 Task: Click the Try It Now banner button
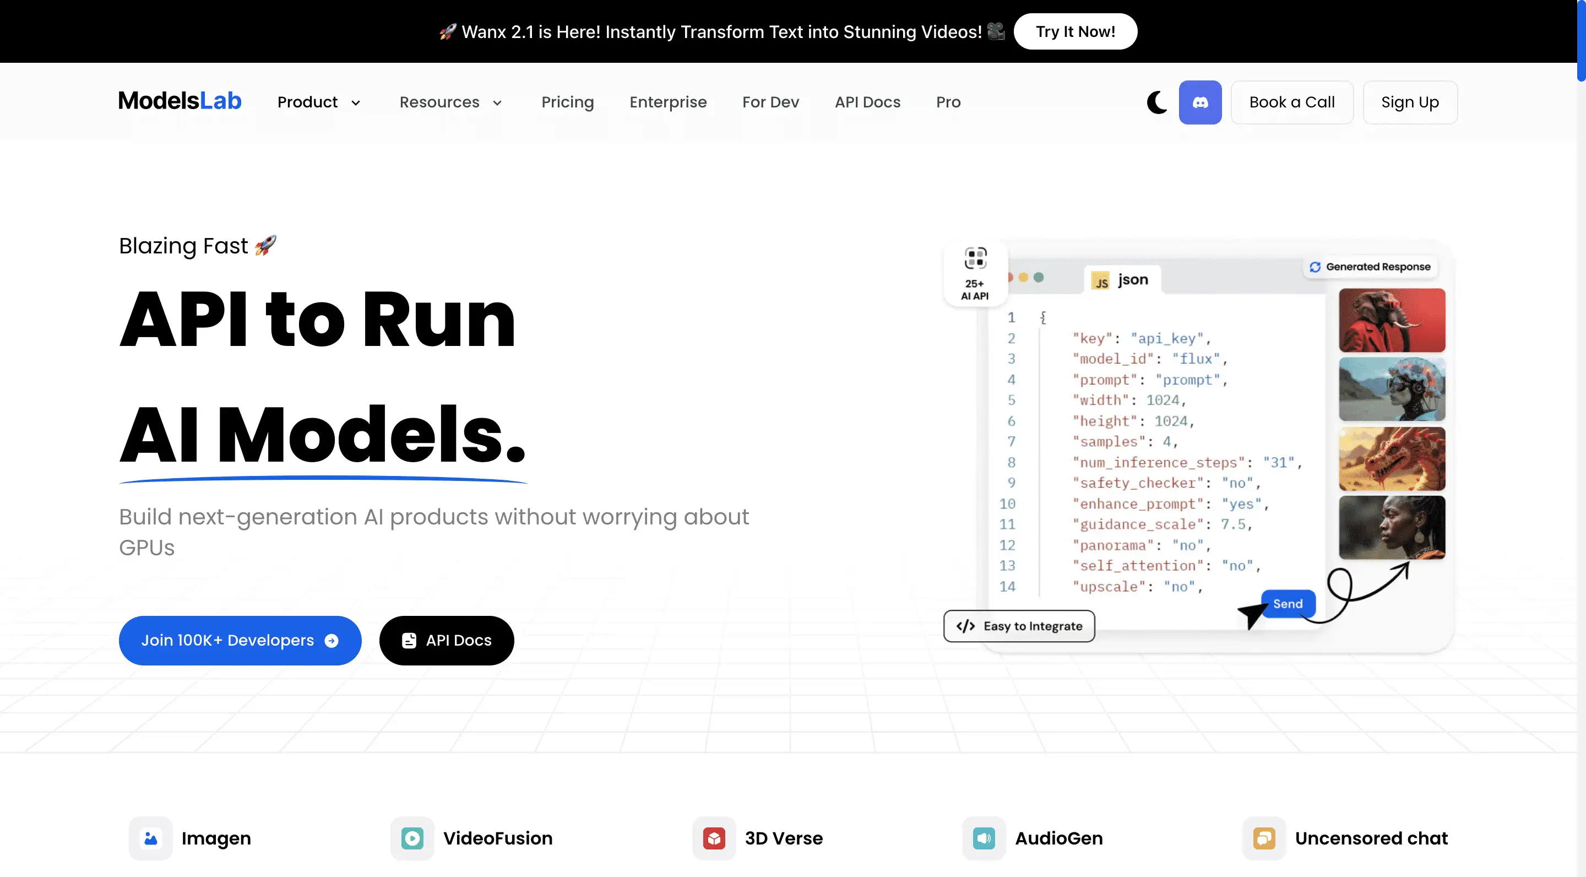[x=1075, y=31]
